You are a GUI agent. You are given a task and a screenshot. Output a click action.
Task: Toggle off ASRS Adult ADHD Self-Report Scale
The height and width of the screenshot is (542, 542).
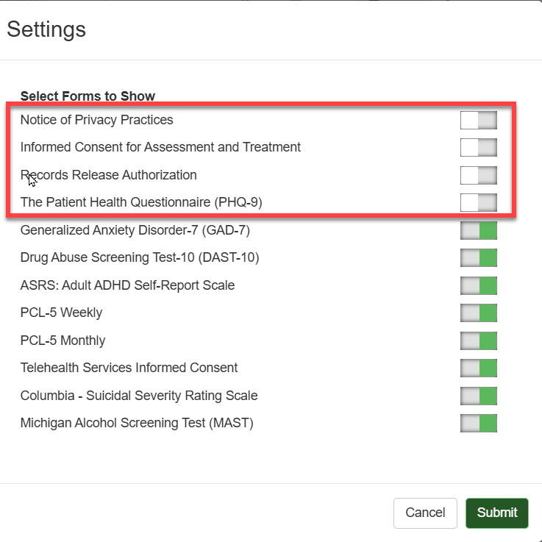pos(478,285)
